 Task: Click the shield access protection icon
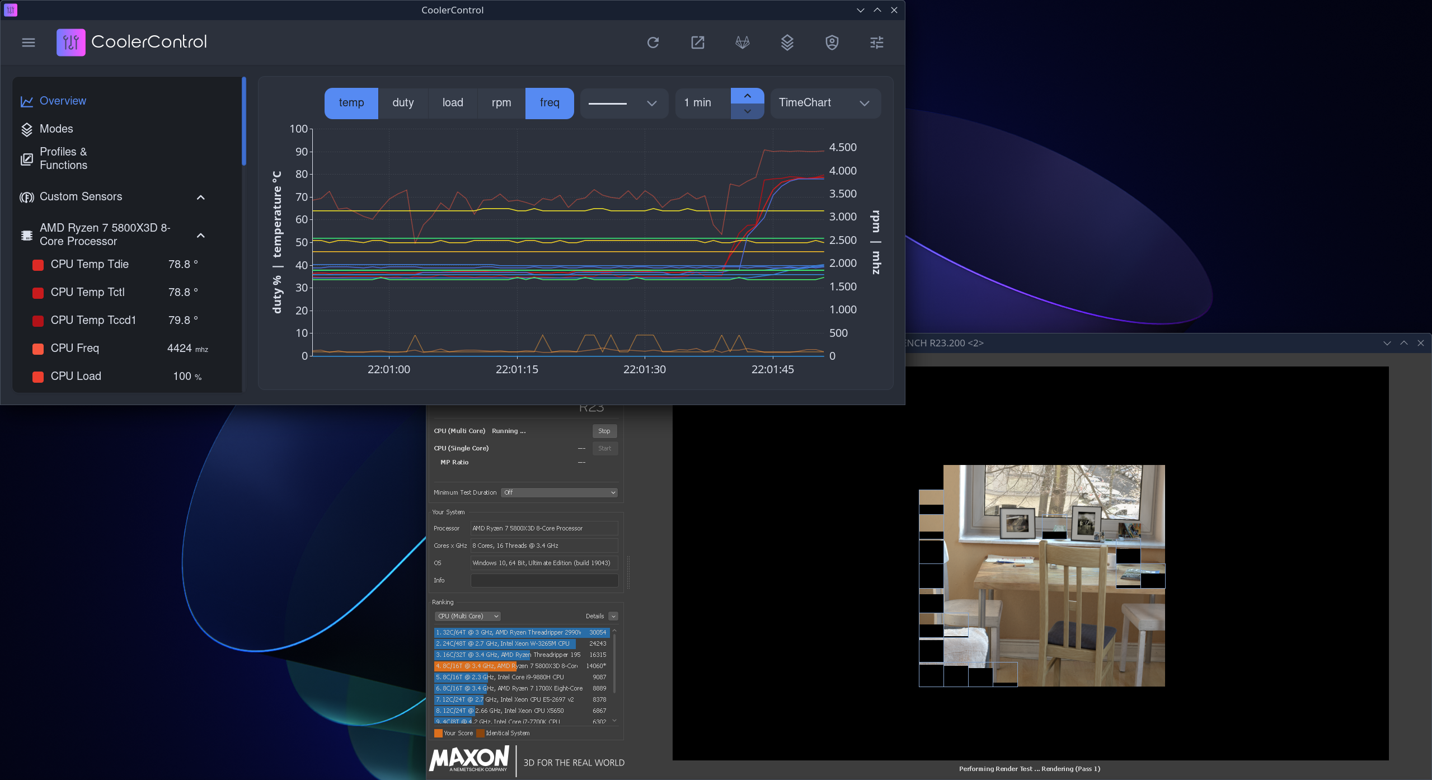(x=832, y=43)
